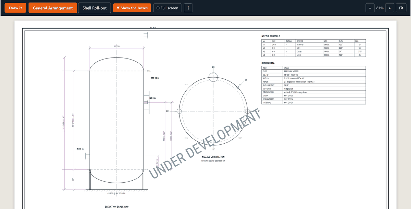Select the MAWP 'NOT GIVEN' value
The image size is (411, 209).
pyautogui.click(x=324, y=95)
